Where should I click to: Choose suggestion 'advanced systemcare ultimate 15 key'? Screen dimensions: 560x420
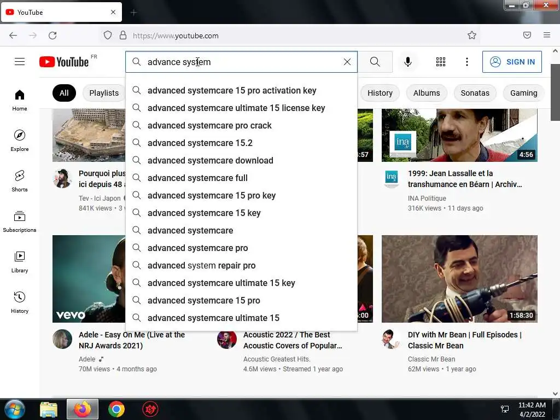click(x=241, y=283)
